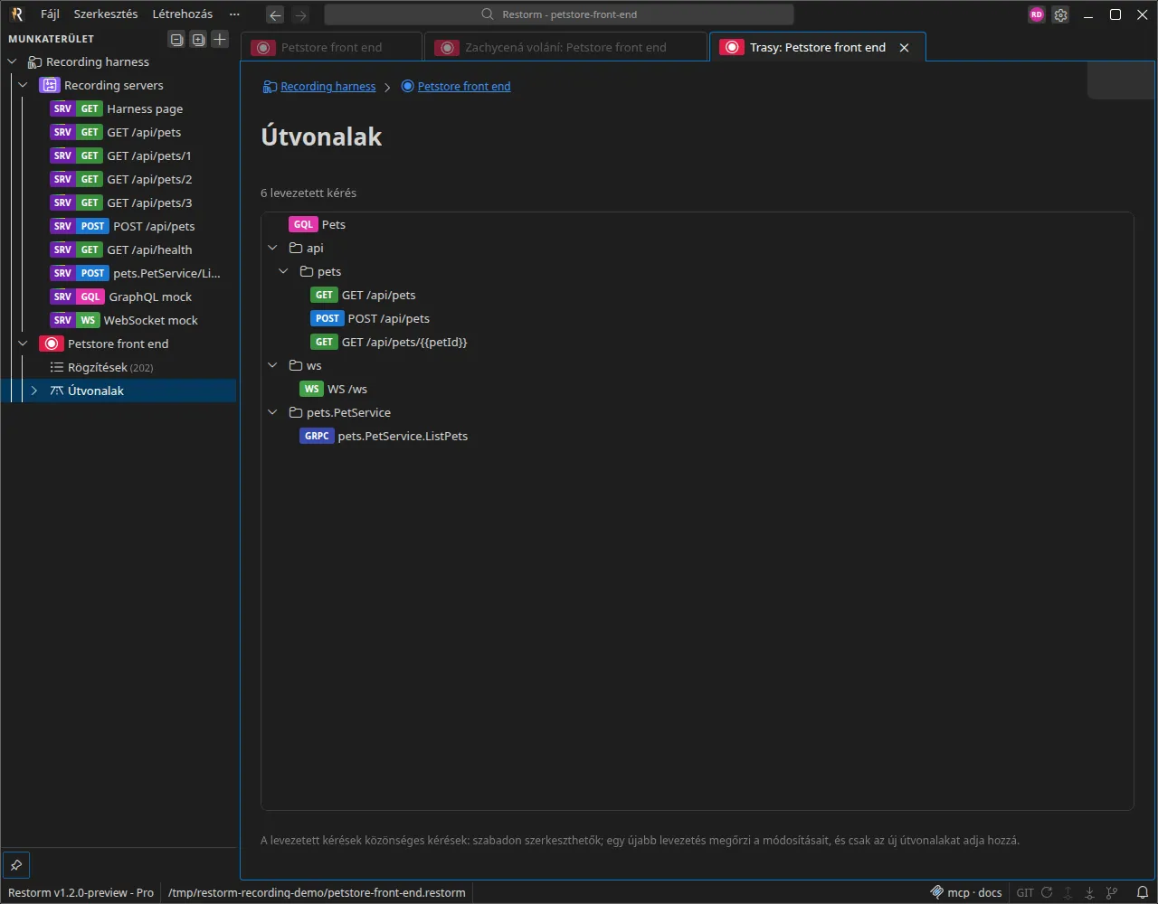Click the red record icon of Petstore front end in sidebar

pos(52,344)
